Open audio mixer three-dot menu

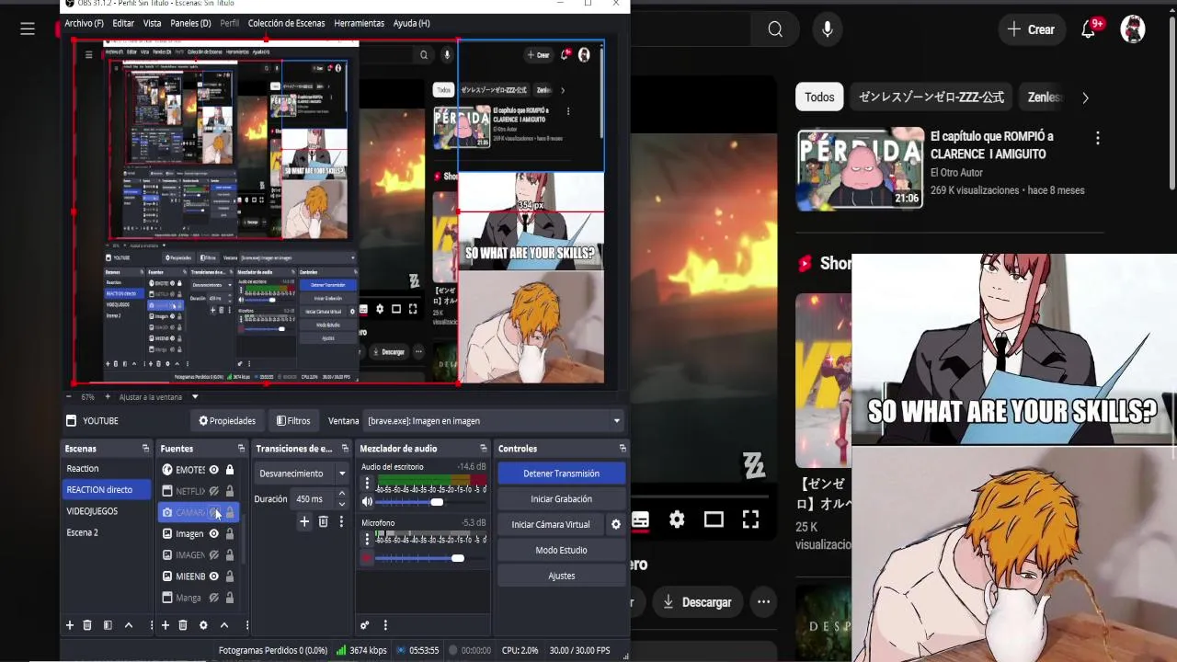point(385,625)
